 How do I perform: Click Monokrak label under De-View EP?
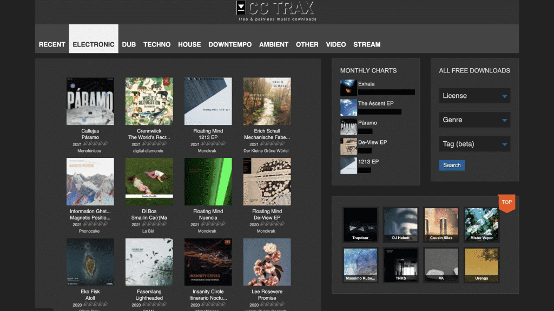pyautogui.click(x=266, y=231)
